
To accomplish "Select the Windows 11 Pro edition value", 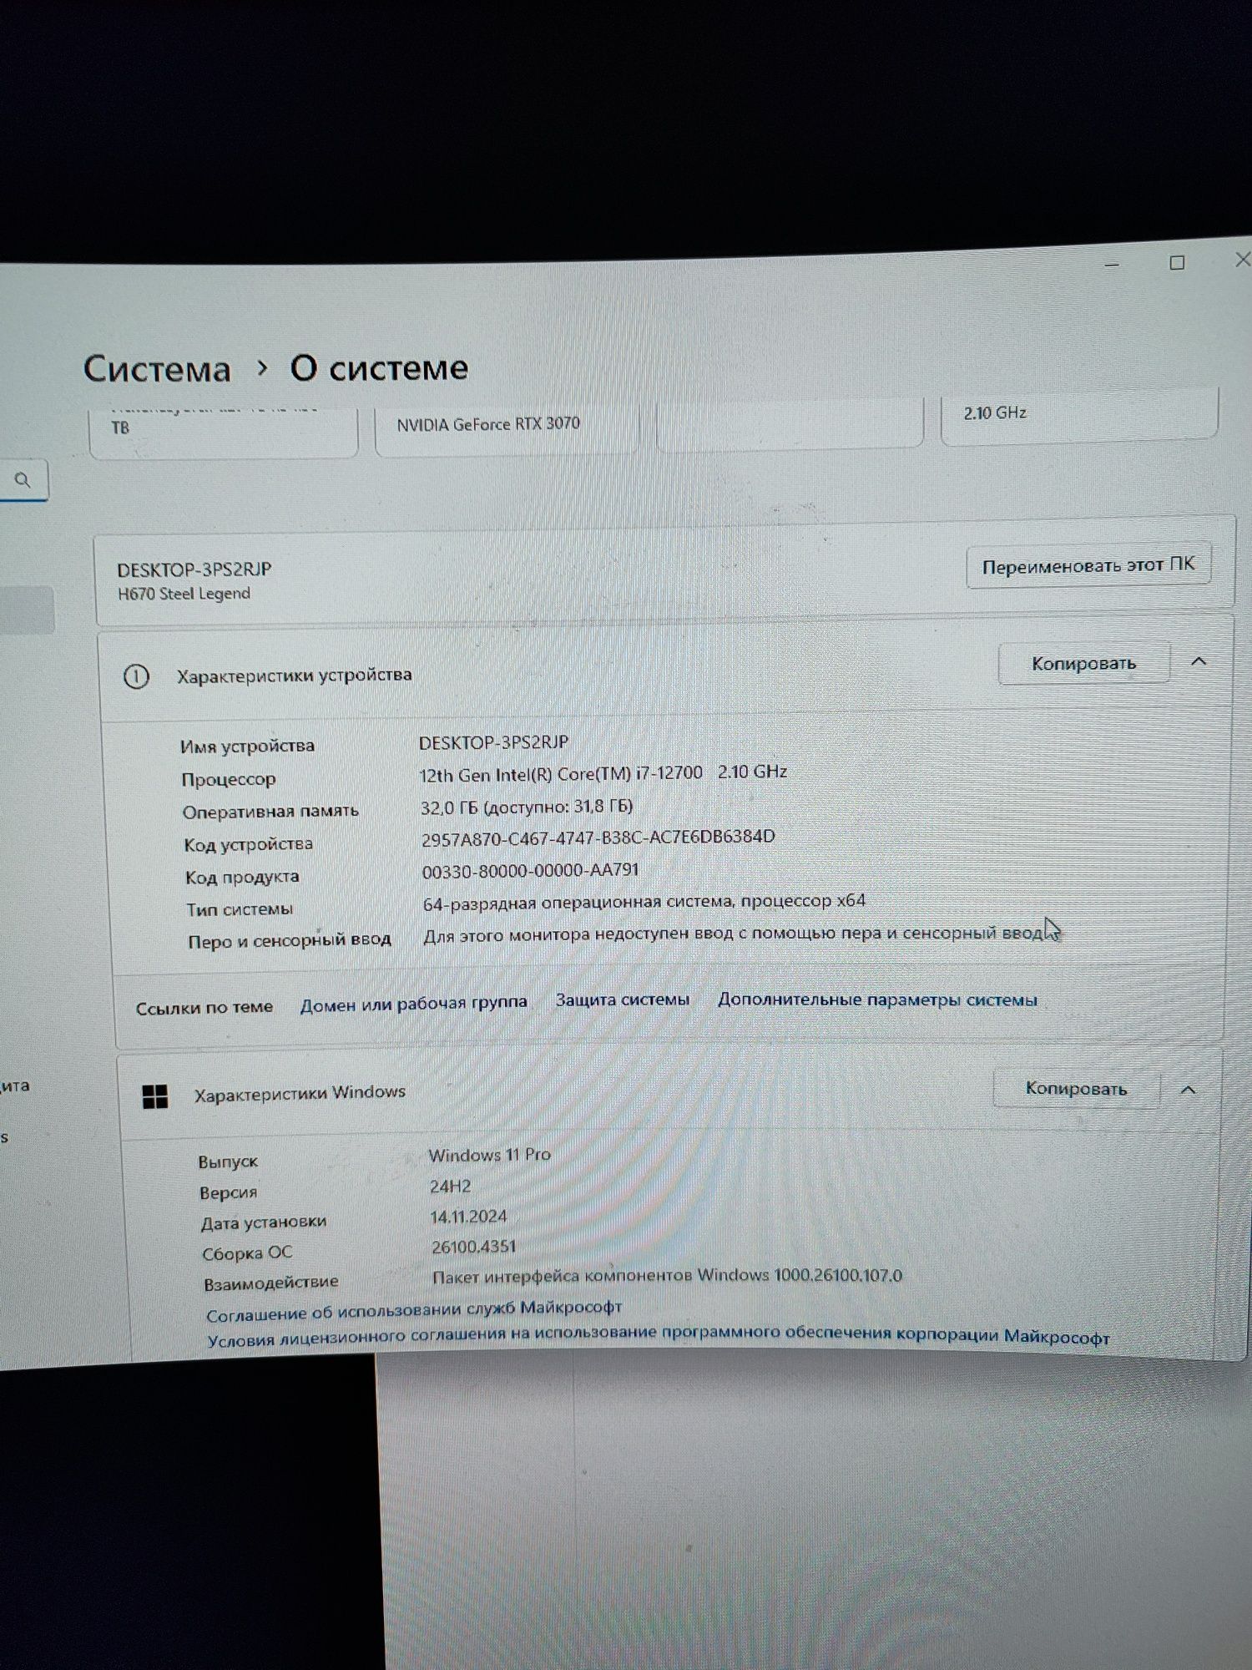I will click(x=490, y=1155).
